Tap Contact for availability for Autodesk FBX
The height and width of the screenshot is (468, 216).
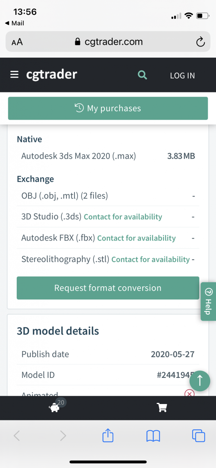click(136, 238)
